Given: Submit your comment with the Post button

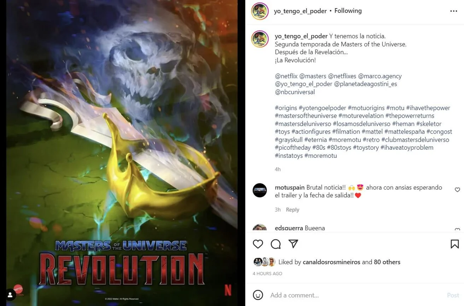Looking at the screenshot, I should [453, 295].
